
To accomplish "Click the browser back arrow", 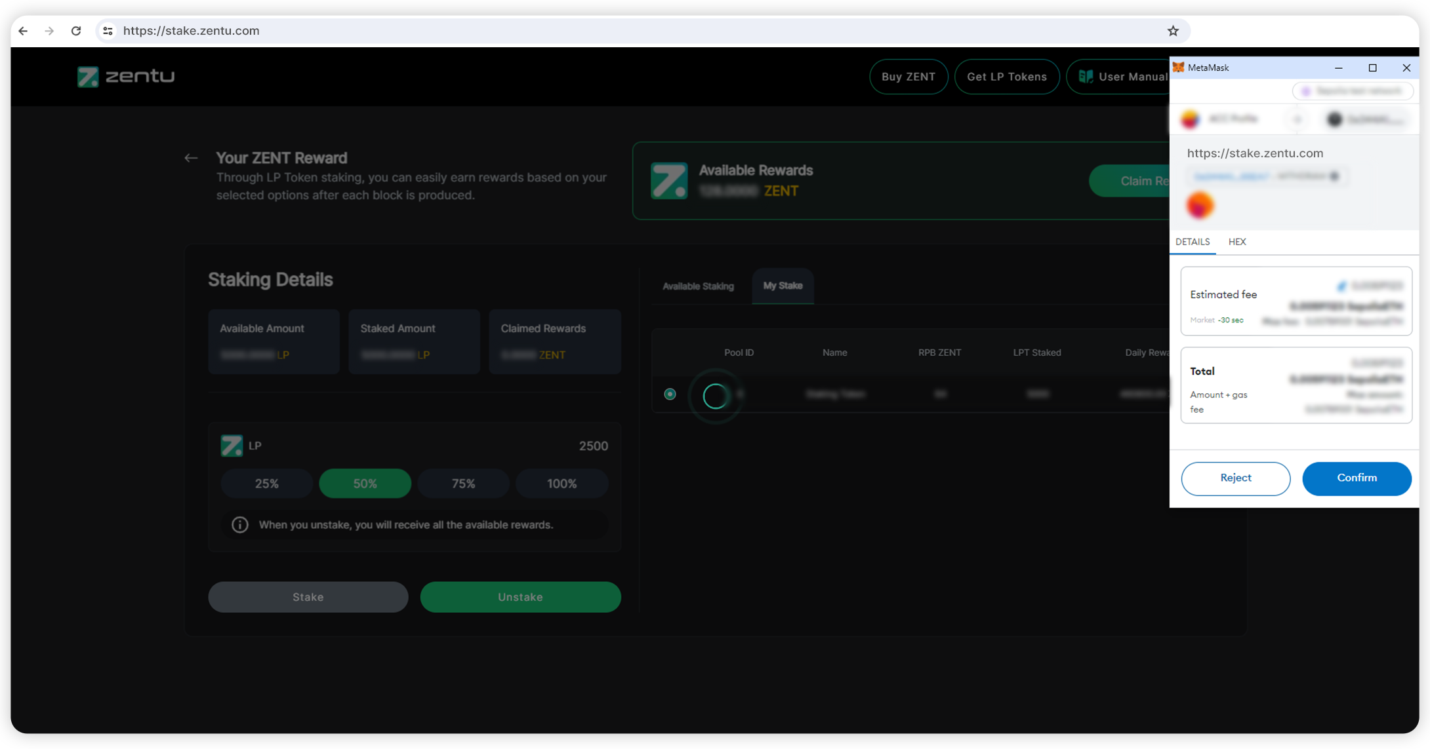I will [x=24, y=31].
